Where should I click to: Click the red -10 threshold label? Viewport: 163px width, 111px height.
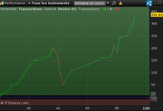coord(154,99)
